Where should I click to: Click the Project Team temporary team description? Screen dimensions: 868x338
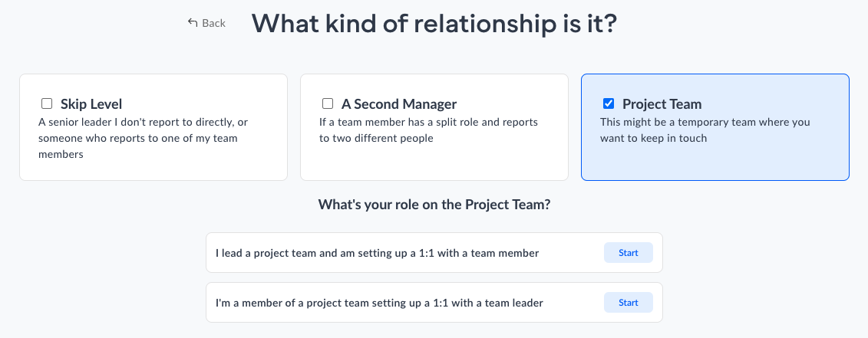pos(705,130)
